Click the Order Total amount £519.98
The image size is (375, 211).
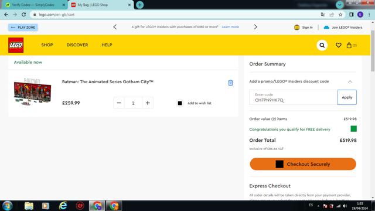(x=348, y=141)
